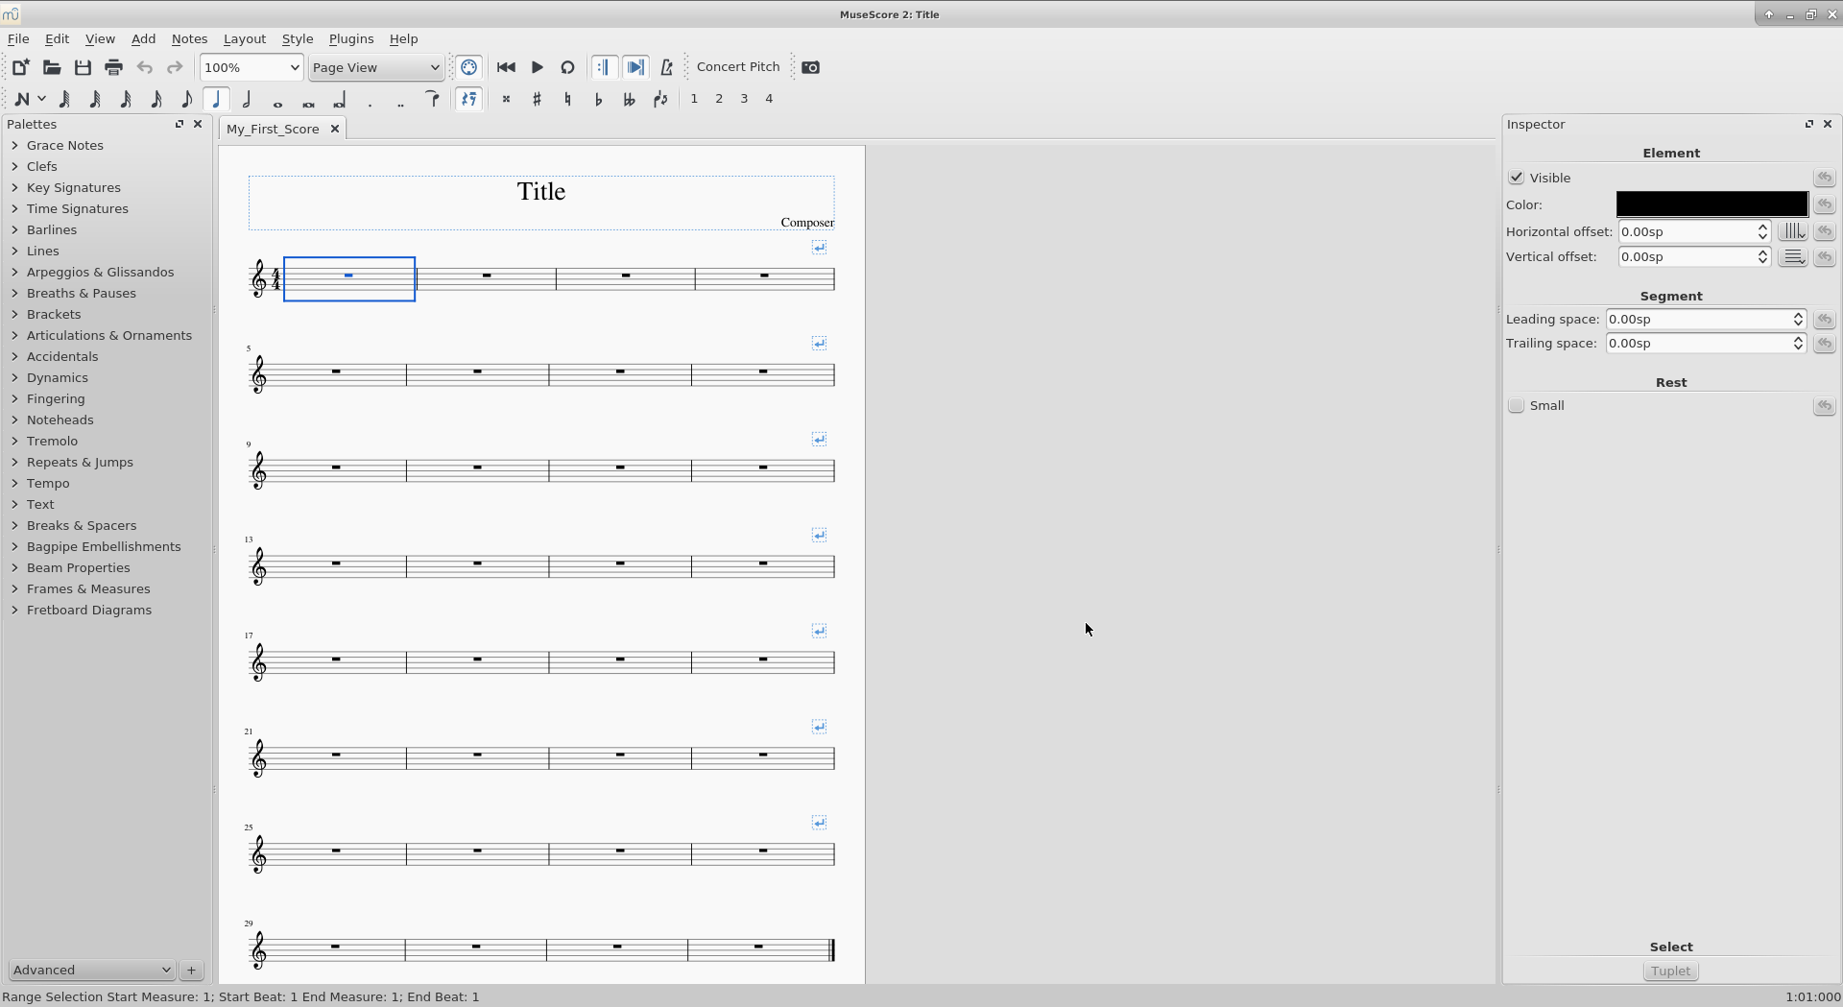Click the rest input icon
The width and height of the screenshot is (1843, 1007).
click(x=469, y=99)
